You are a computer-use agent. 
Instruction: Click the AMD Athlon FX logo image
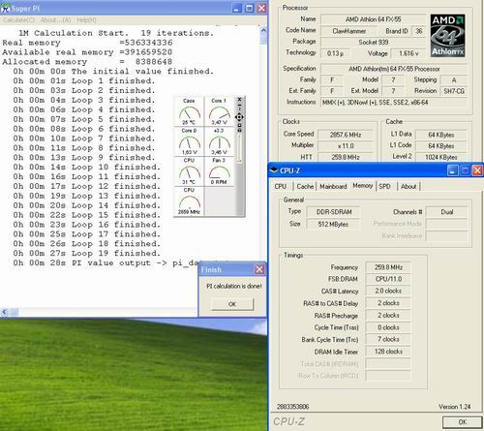[x=447, y=36]
